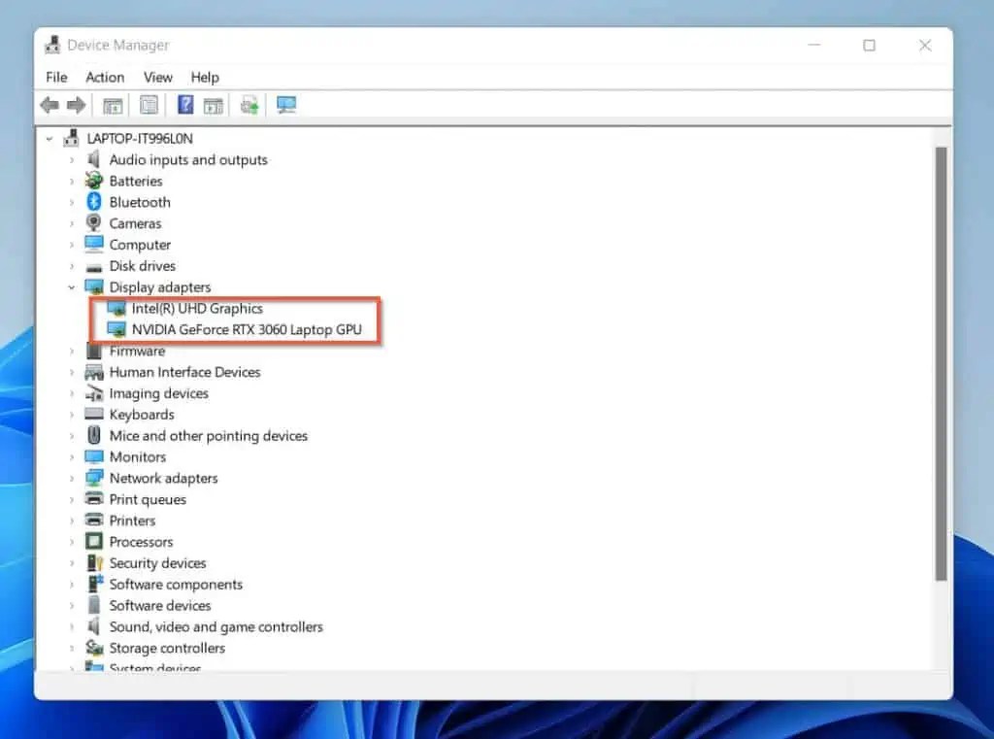
Task: Collapse the Display adapters category
Action: [71, 286]
